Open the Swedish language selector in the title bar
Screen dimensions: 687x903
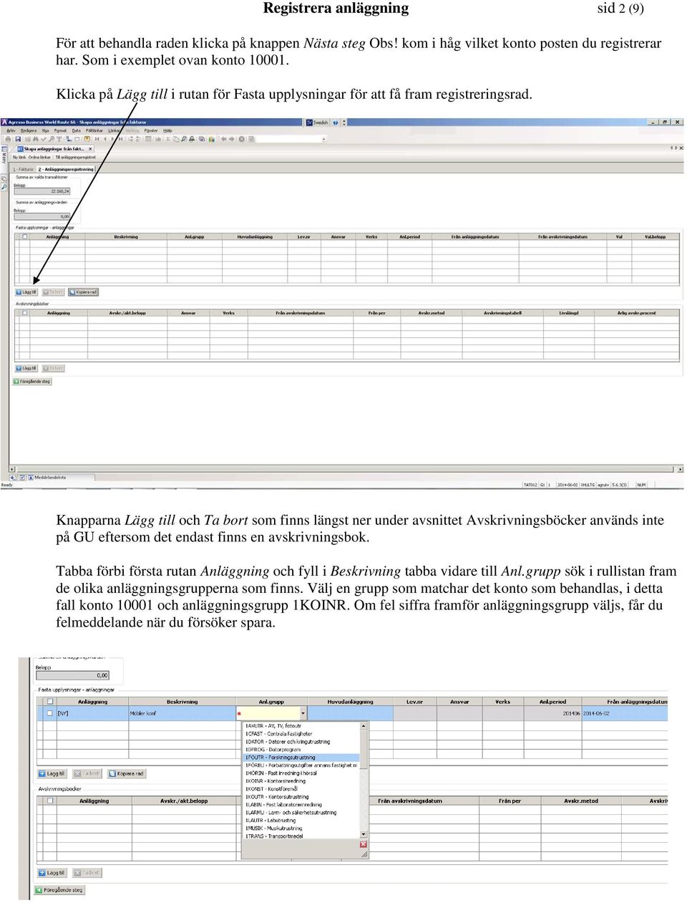coord(318,122)
